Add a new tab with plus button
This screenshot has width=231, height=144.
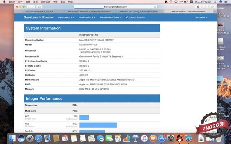(x=215, y=12)
